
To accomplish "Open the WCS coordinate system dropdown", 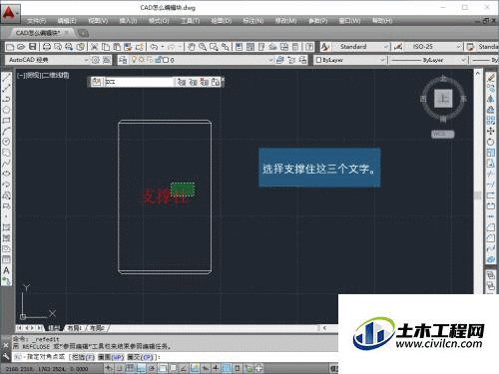I will pyautogui.click(x=443, y=134).
